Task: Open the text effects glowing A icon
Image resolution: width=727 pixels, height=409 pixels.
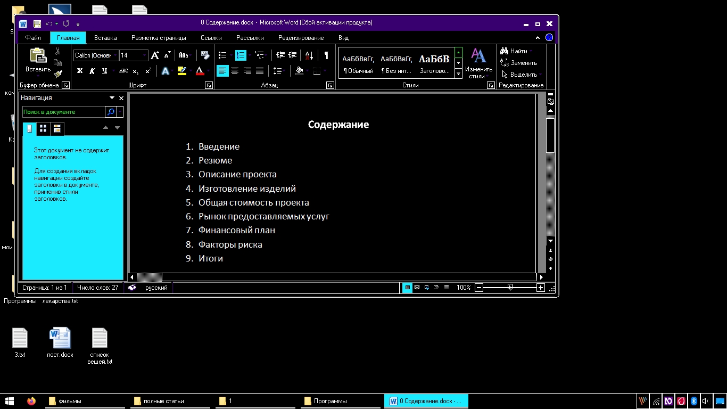Action: pos(166,71)
